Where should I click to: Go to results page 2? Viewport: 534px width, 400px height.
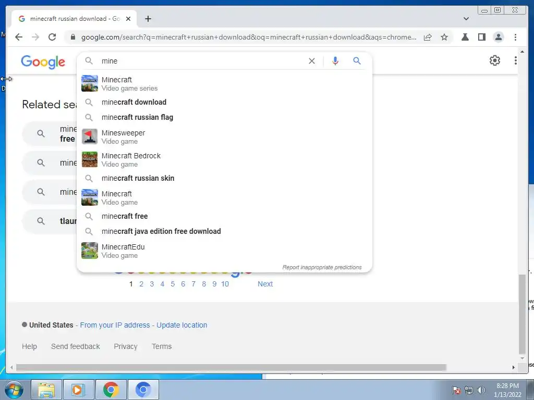(141, 284)
